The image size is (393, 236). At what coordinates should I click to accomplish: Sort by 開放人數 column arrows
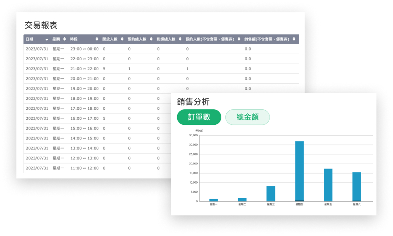(122, 39)
